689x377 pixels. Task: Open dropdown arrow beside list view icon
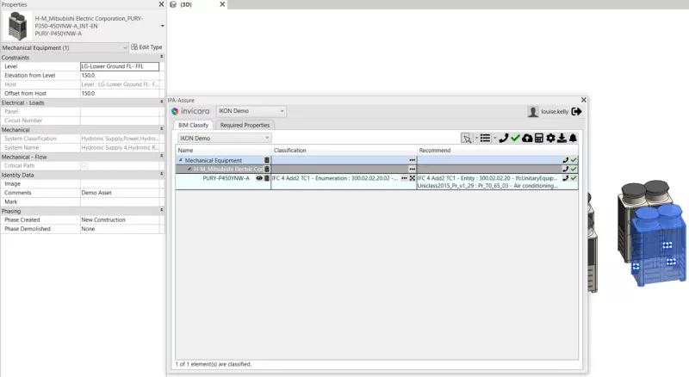click(494, 139)
